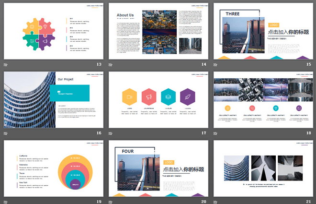Click the 'LOGO' badge on slide 20

(x=169, y=162)
